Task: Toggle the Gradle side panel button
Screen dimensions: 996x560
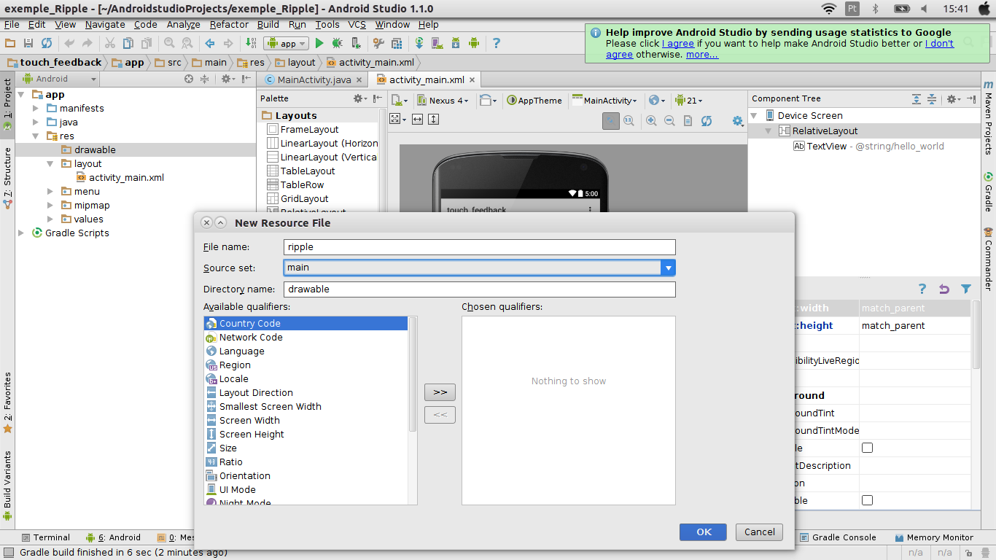Action: tap(989, 192)
